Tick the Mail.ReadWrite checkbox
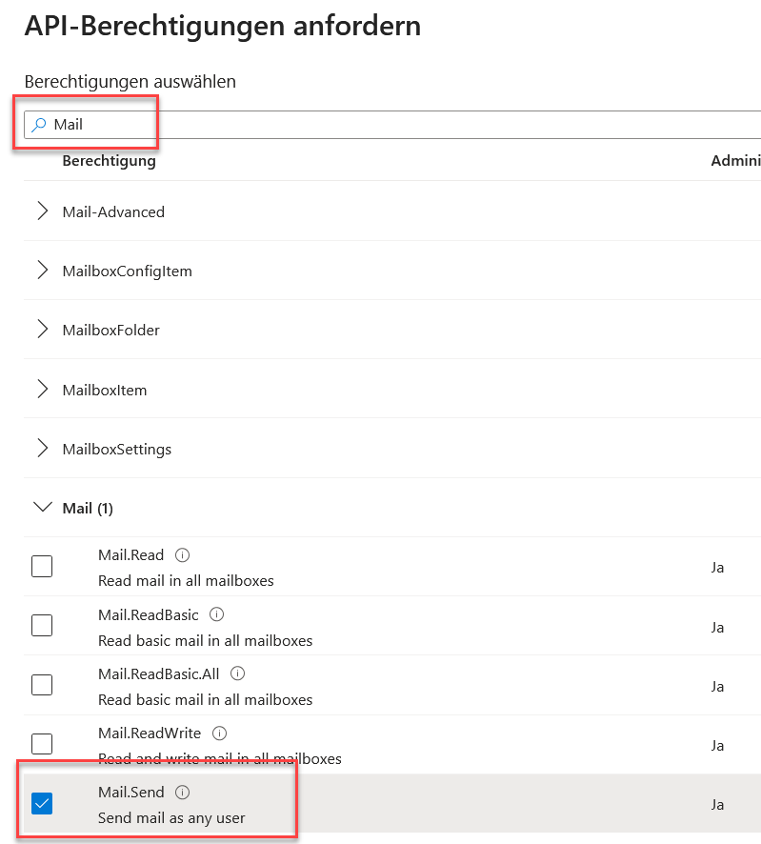Viewport: 761px width, 844px height. (42, 744)
